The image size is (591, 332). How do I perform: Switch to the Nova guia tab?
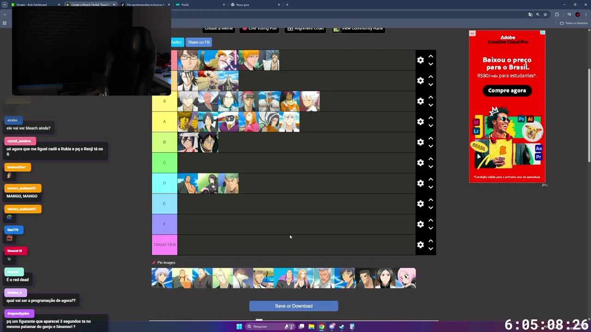tap(255, 5)
